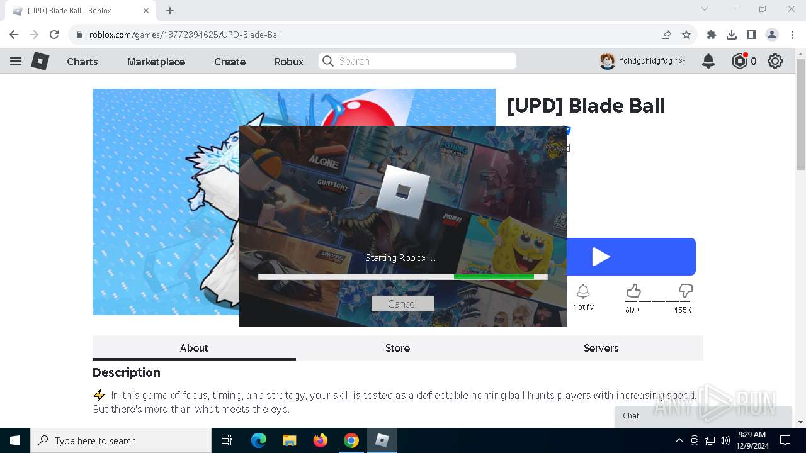Open the Chat panel
Viewport: 806px width, 453px height.
(703, 416)
